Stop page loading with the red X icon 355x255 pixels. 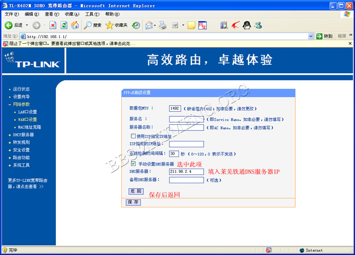click(53, 25)
